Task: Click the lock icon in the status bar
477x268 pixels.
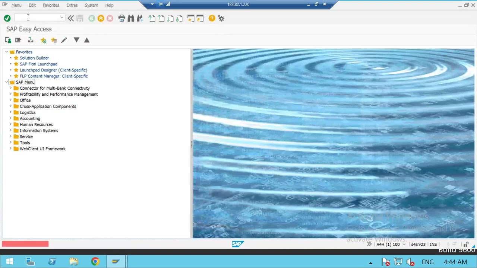Action: tap(466, 245)
